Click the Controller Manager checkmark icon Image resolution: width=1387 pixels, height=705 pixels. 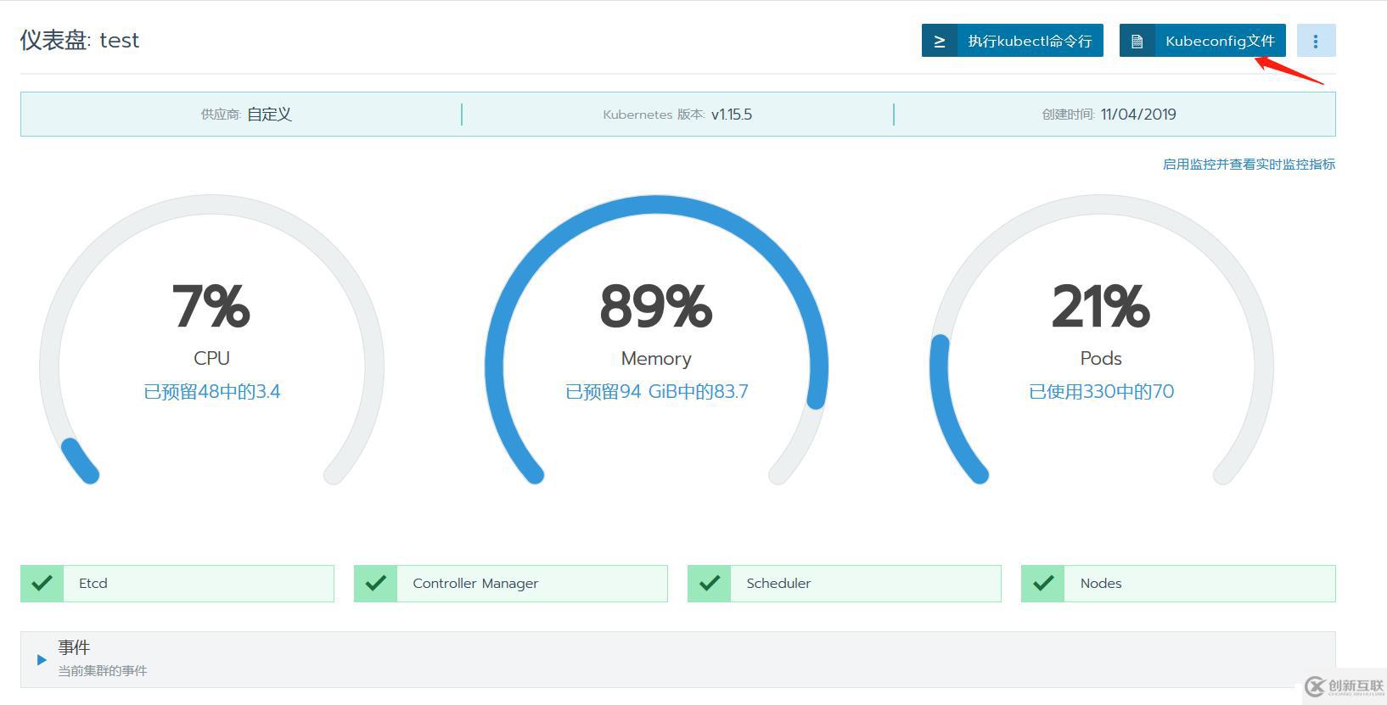(x=375, y=584)
